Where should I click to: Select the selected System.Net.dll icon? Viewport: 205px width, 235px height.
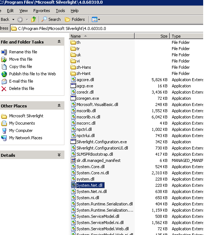73,185
